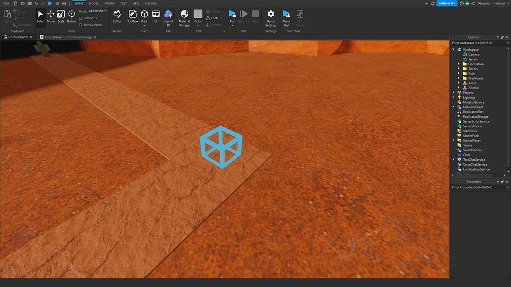Click the grey Color swatch

pyautogui.click(x=198, y=14)
